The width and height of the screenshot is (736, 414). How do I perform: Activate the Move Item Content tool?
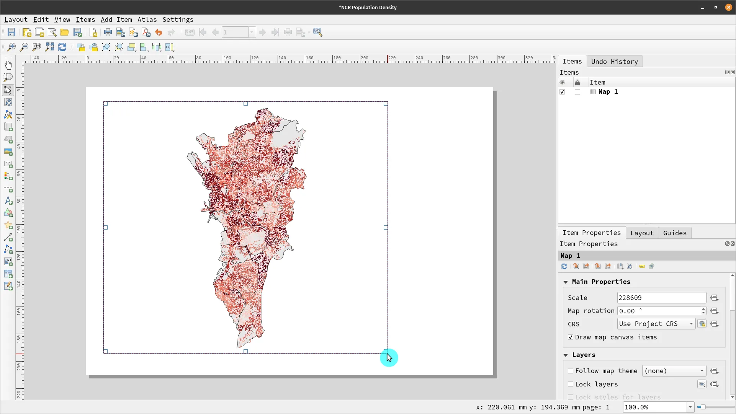pyautogui.click(x=8, y=102)
